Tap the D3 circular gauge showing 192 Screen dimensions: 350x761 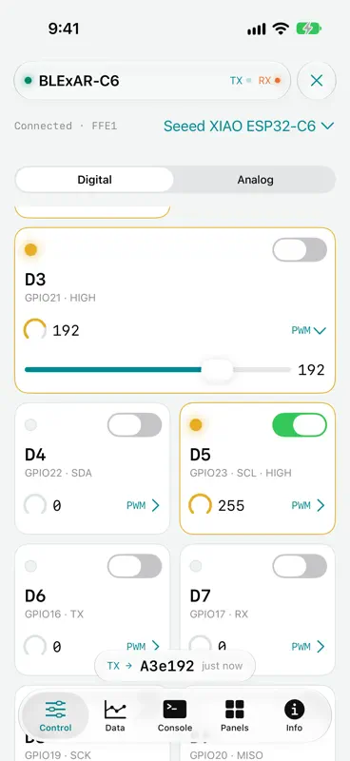pyautogui.click(x=35, y=330)
